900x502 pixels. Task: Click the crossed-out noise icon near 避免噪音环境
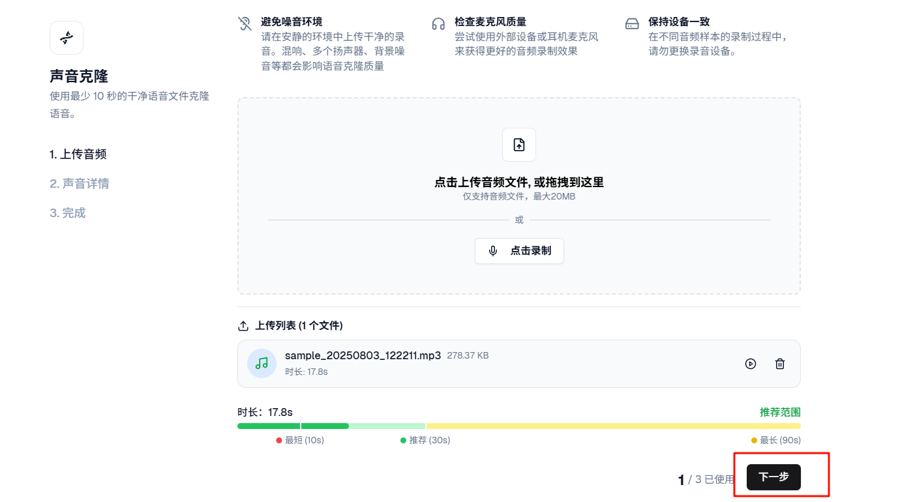pyautogui.click(x=245, y=23)
